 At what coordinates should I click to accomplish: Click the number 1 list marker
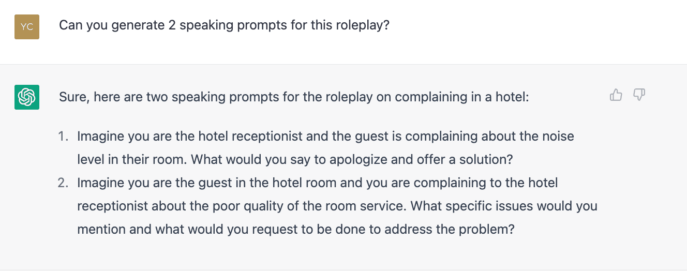click(63, 137)
